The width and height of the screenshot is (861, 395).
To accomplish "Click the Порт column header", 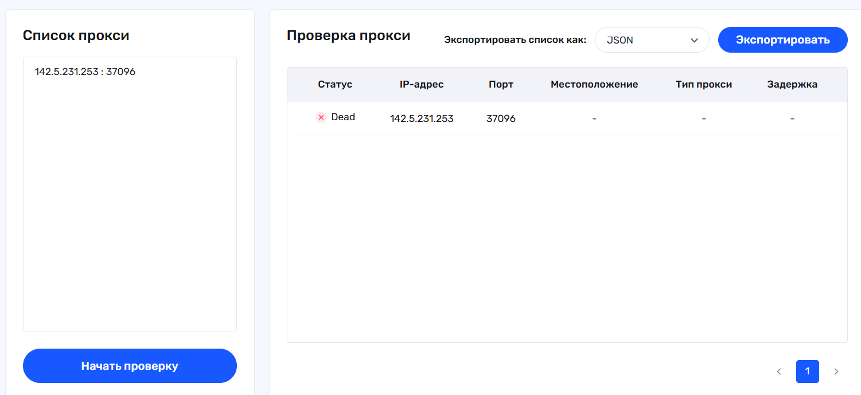I will coord(501,85).
